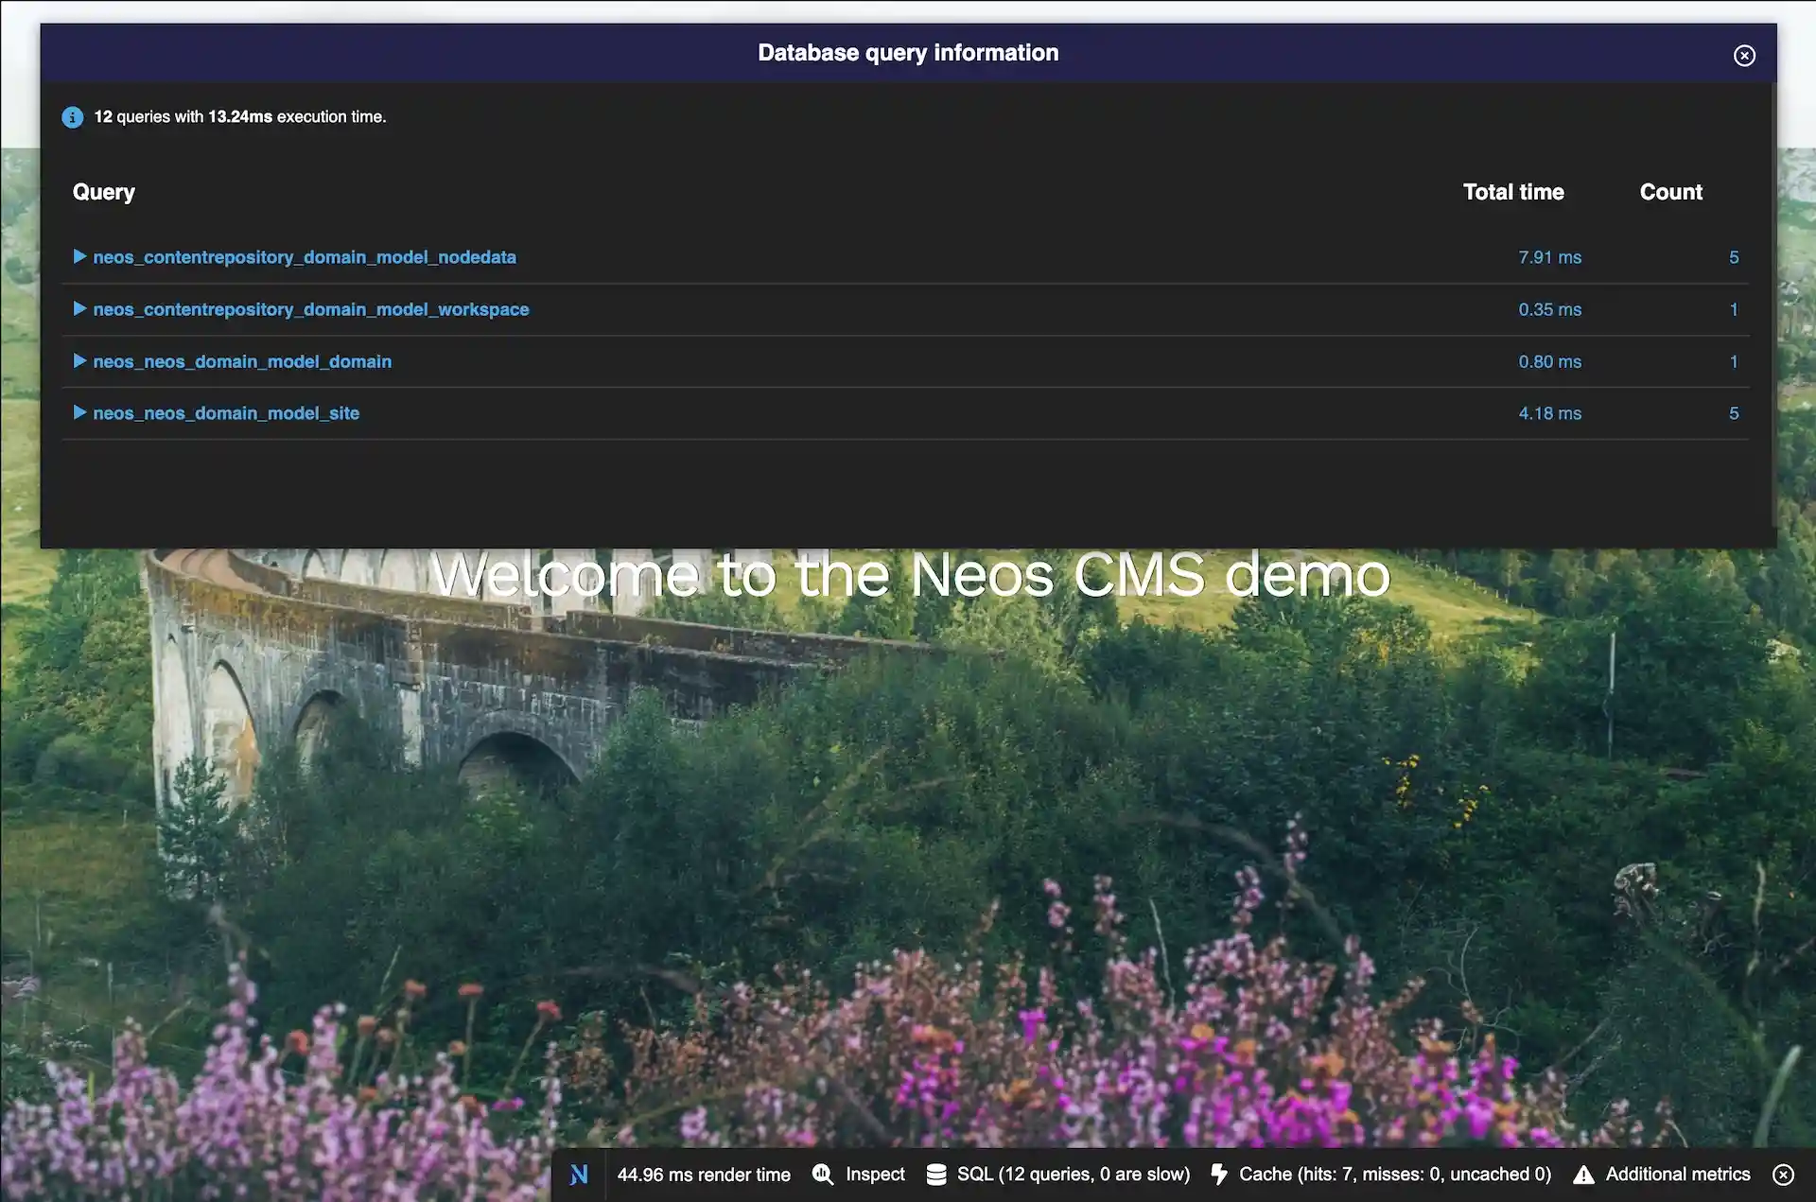The width and height of the screenshot is (1816, 1202).
Task: Expand the neos_neos_domain_model_site query
Action: coord(80,413)
